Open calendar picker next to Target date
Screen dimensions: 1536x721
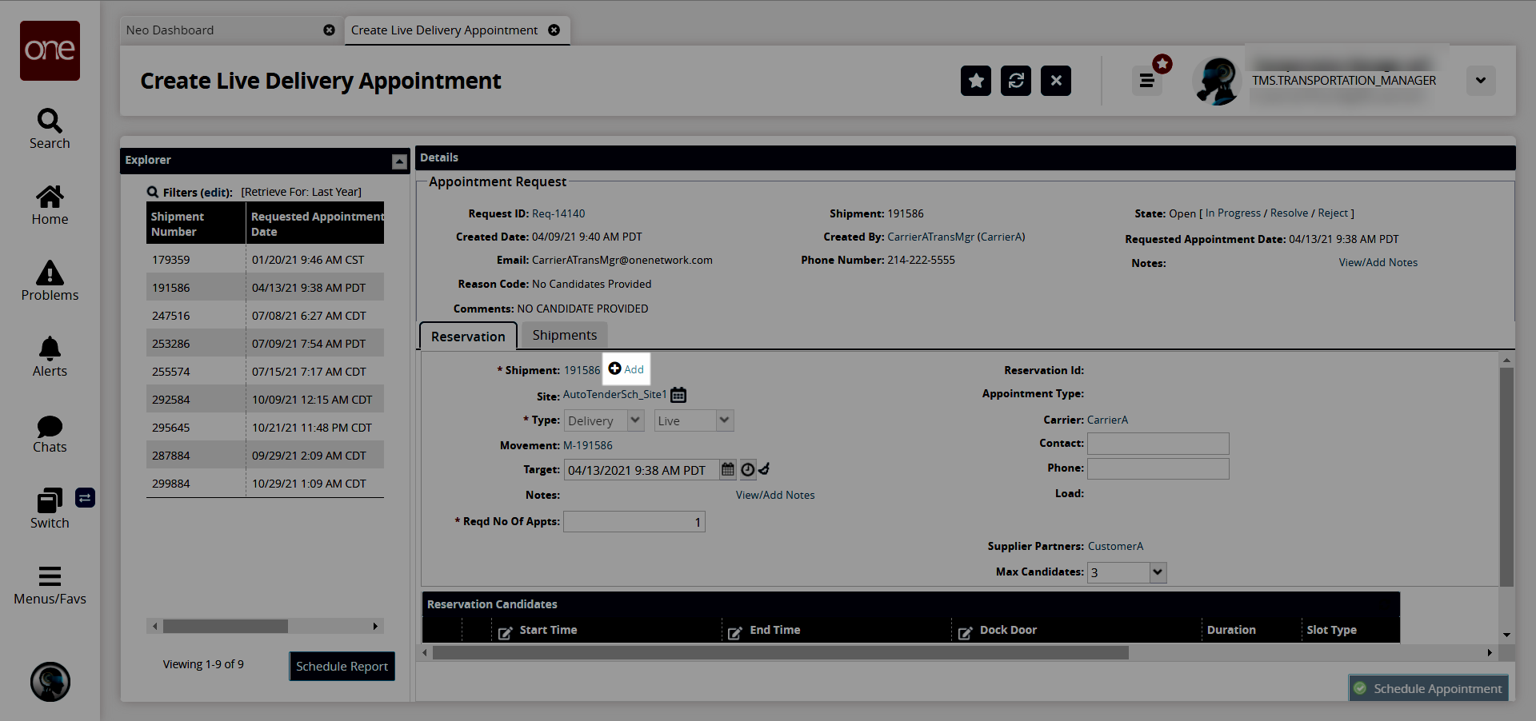727,470
